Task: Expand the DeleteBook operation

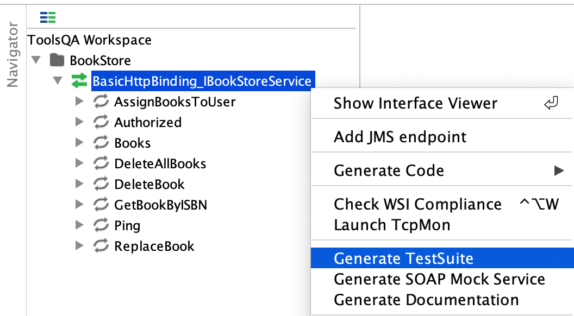Action: 79,184
